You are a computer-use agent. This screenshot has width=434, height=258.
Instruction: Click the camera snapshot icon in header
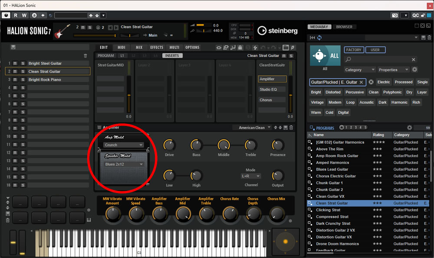pyautogui.click(x=395, y=16)
